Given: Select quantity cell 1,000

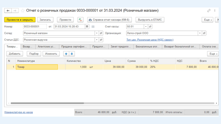Looking at the screenshot, I should (x=77, y=67).
